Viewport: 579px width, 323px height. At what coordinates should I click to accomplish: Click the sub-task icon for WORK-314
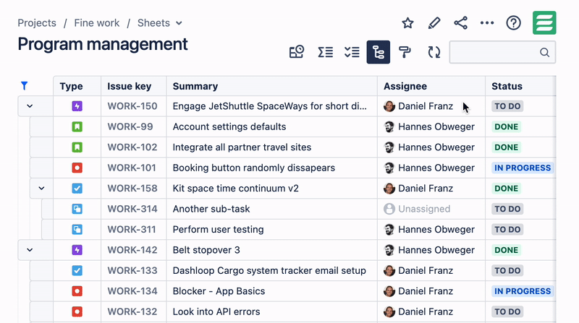click(77, 209)
